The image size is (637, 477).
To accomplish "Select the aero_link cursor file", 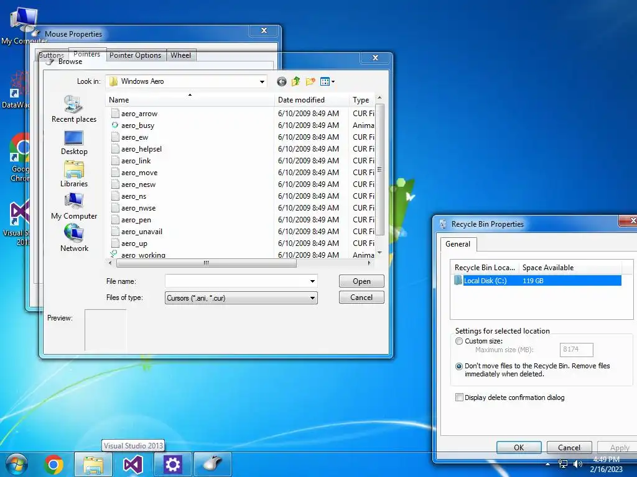I will [131, 161].
